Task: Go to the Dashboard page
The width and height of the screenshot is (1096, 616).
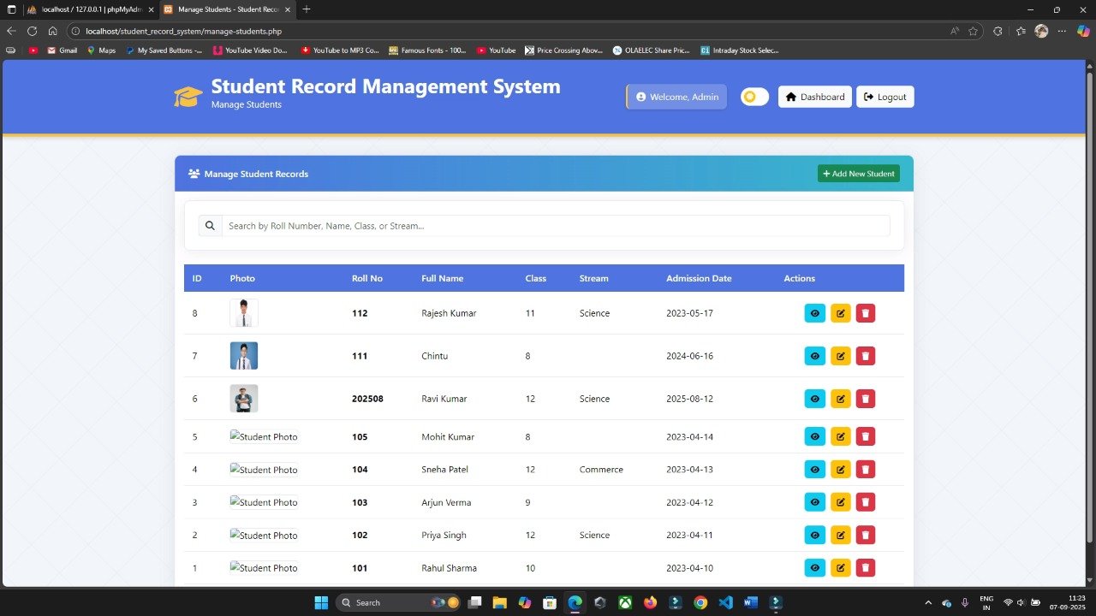Action: [x=814, y=97]
